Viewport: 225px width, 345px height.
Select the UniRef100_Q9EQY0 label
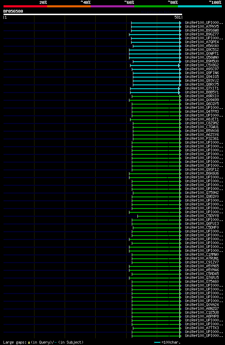pos(202,197)
